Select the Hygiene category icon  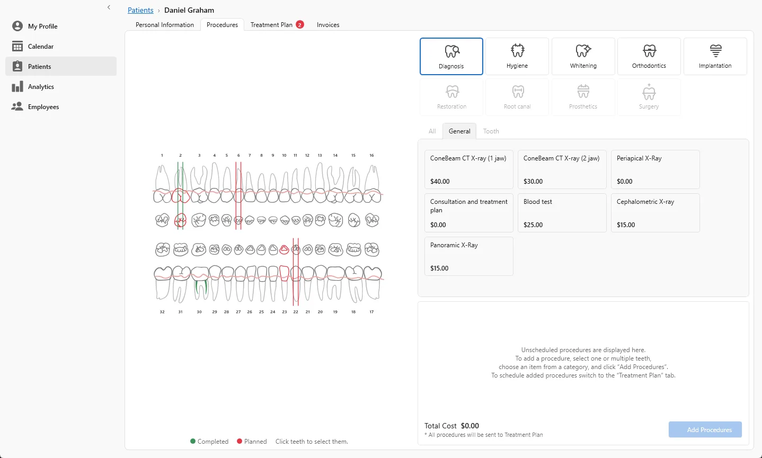[x=517, y=56]
